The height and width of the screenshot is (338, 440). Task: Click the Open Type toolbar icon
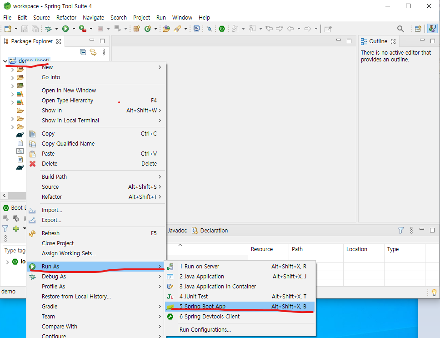[166, 29]
